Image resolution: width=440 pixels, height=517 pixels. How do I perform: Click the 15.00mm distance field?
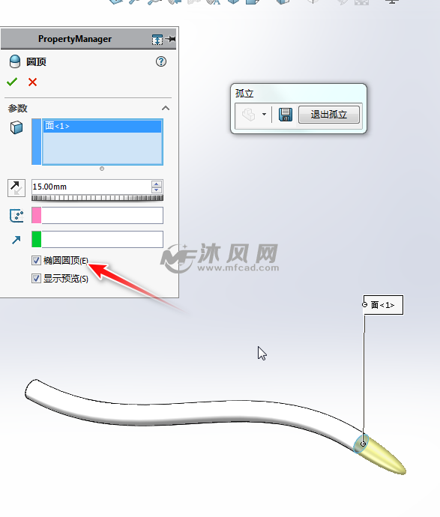(91, 187)
